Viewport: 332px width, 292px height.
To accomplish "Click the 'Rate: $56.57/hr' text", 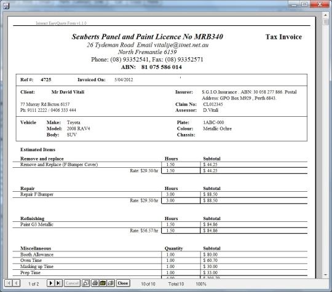I will pyautogui.click(x=144, y=231).
